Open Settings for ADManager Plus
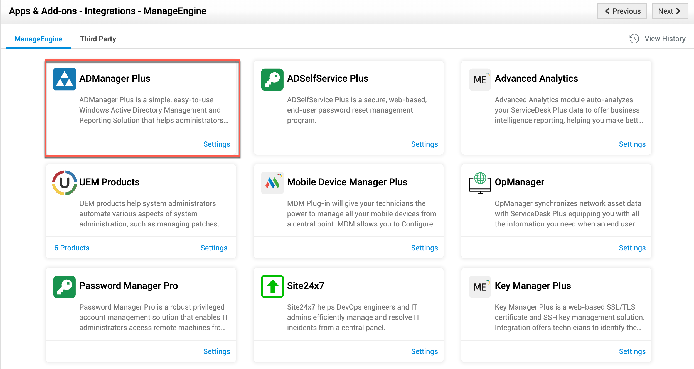The height and width of the screenshot is (369, 694). 216,144
